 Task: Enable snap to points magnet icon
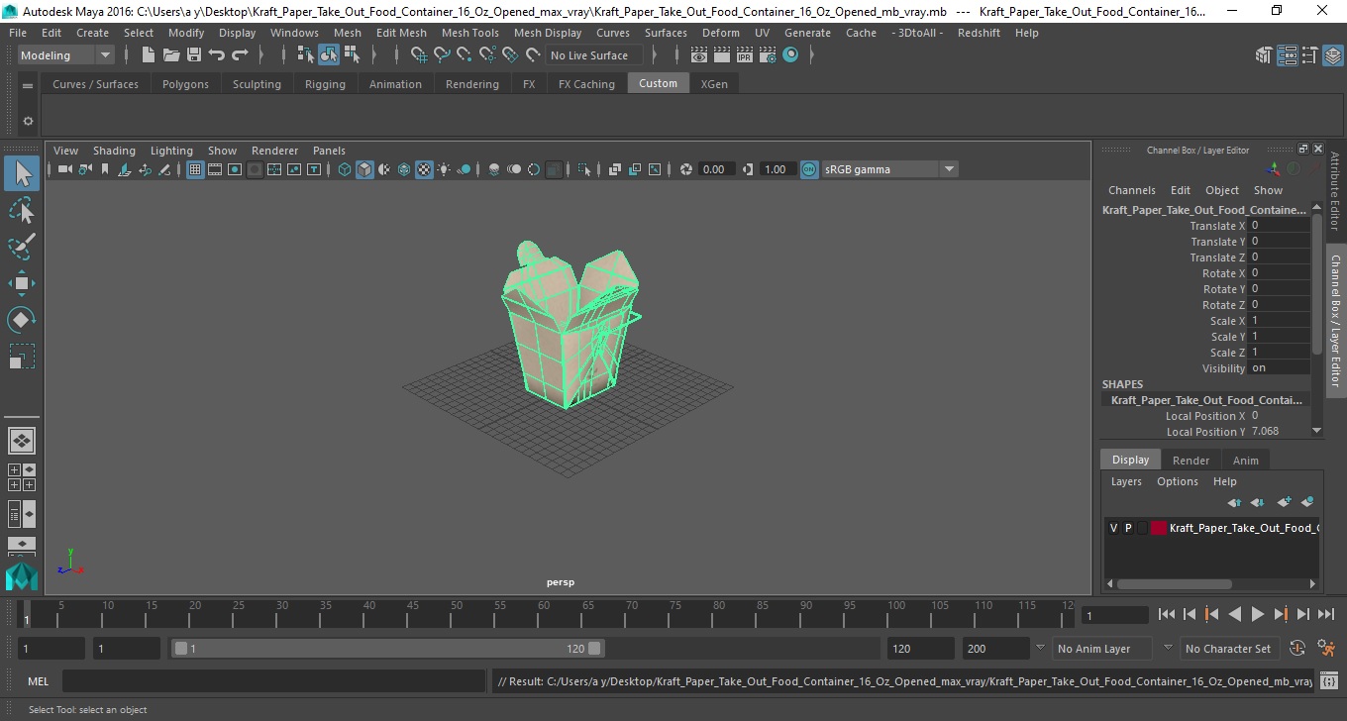coord(464,55)
